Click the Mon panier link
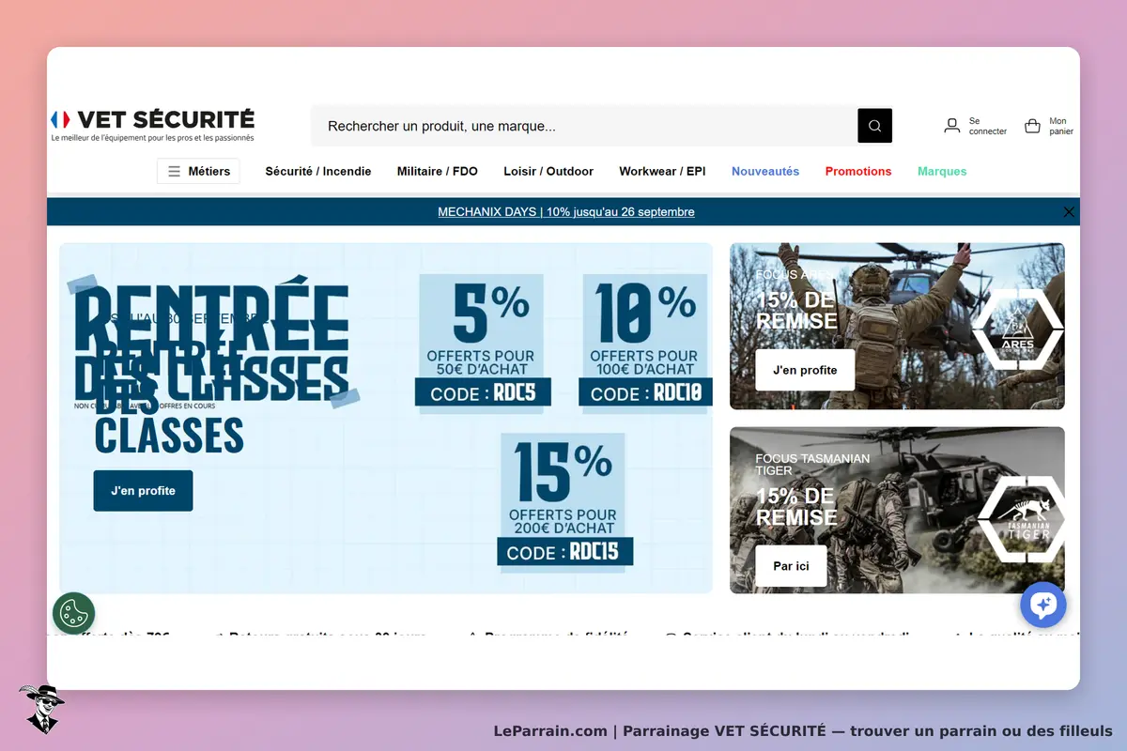Screen dimensions: 1127x751 [x=1061, y=126]
